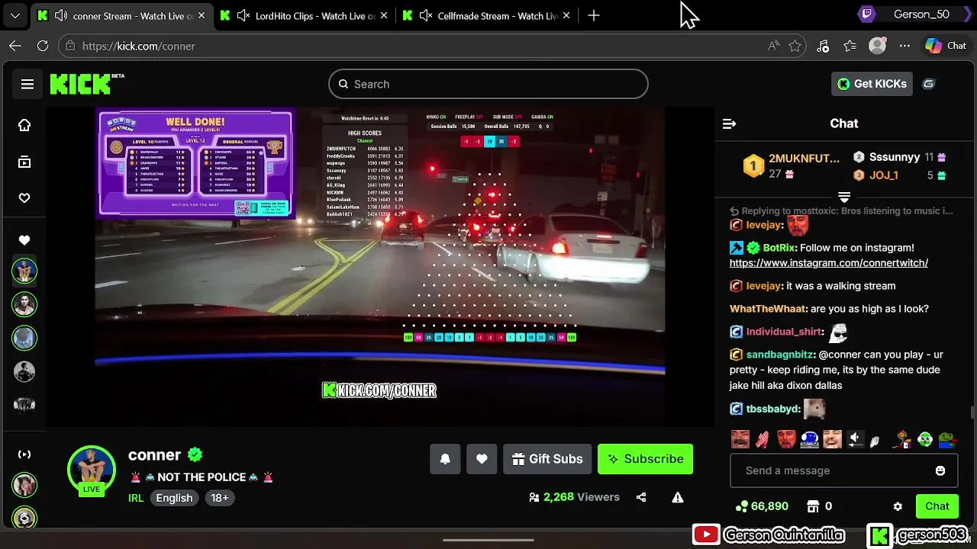Click the 18+ tag
977x549 pixels.
click(219, 498)
